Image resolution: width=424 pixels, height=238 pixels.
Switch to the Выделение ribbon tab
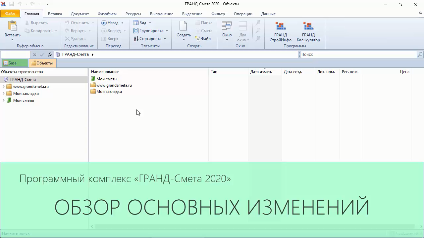192,14
